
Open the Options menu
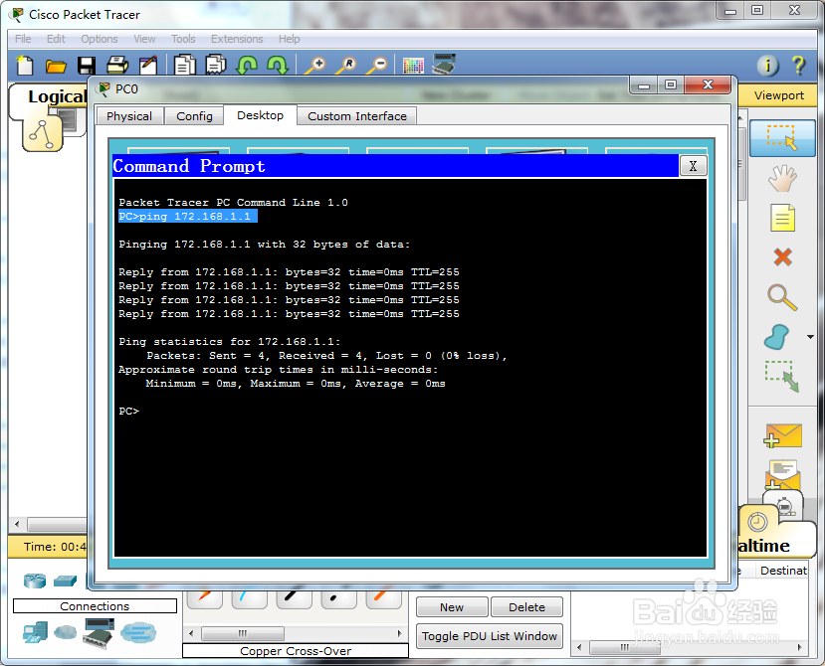point(99,39)
